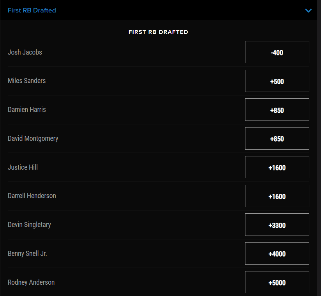Click the Justice Hill player name
Image resolution: width=321 pixels, height=296 pixels.
(x=23, y=167)
